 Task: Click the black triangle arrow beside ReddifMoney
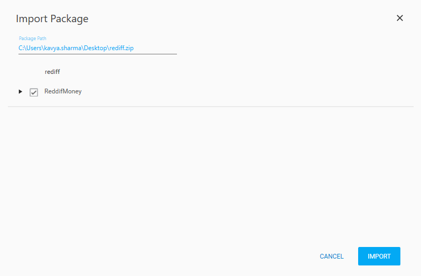click(x=21, y=92)
